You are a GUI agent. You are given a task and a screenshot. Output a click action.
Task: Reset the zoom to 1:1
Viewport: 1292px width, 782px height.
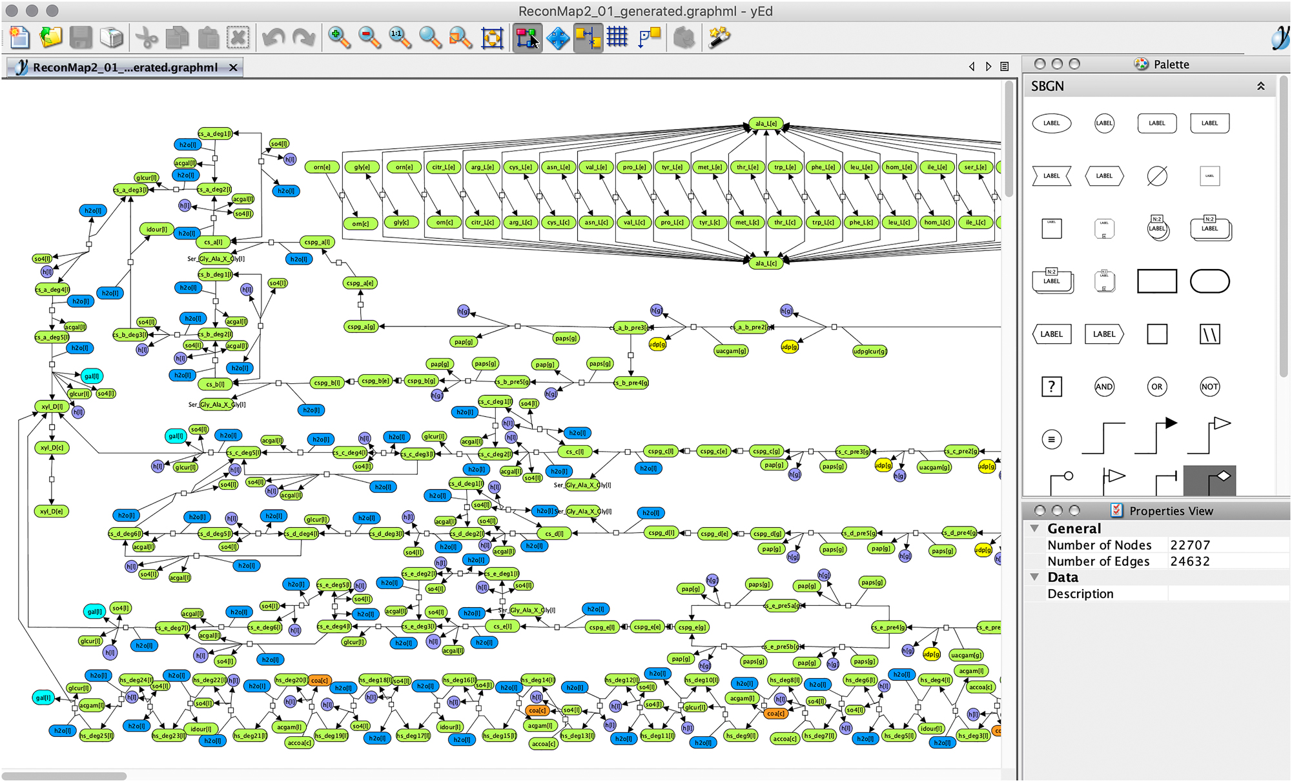point(400,37)
